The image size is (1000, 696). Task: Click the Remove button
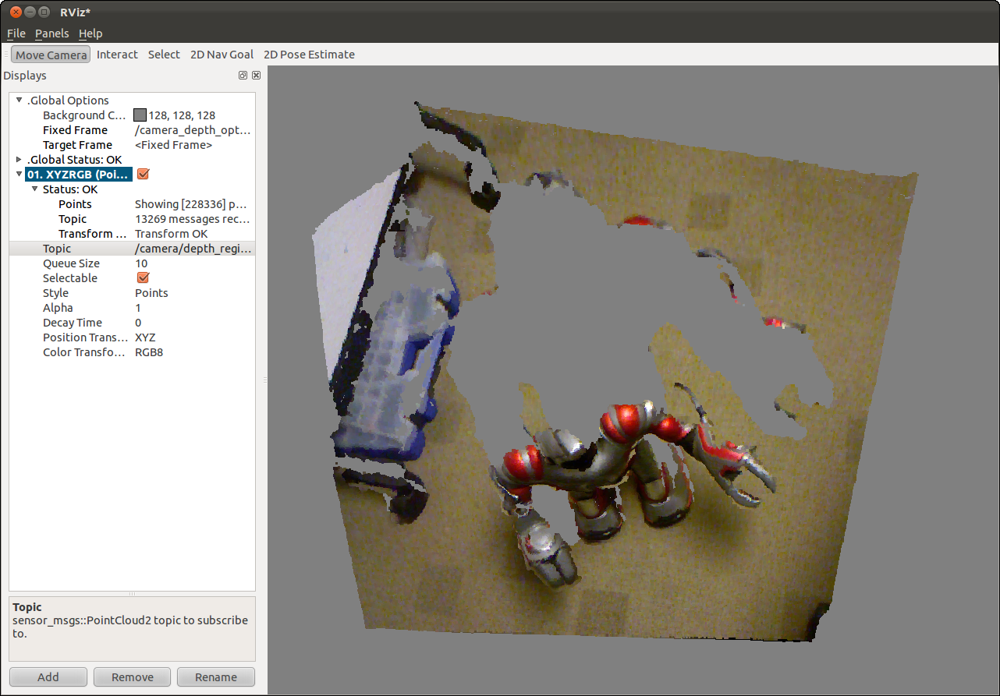point(132,677)
